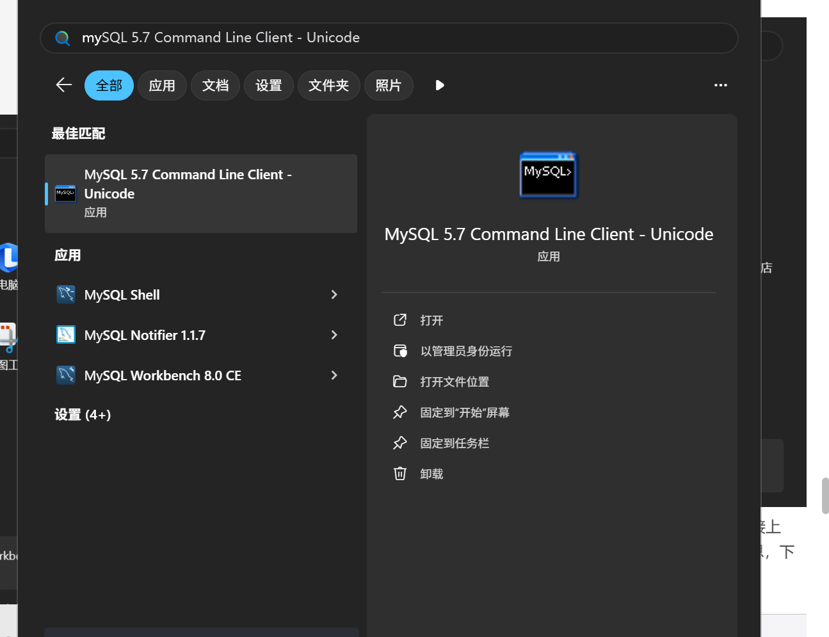This screenshot has height=637, width=829.
Task: Open the MySQL Shell result
Action: pyautogui.click(x=201, y=294)
